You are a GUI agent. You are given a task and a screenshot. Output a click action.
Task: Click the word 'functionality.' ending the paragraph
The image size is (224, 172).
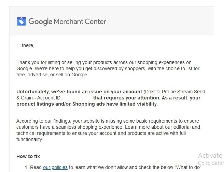[30, 139]
